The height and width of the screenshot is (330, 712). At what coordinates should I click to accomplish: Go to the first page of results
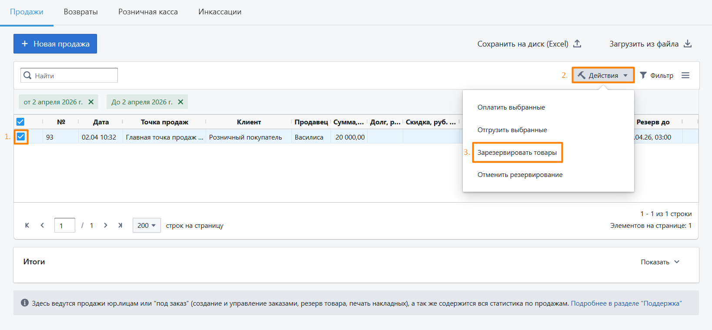[x=27, y=225]
